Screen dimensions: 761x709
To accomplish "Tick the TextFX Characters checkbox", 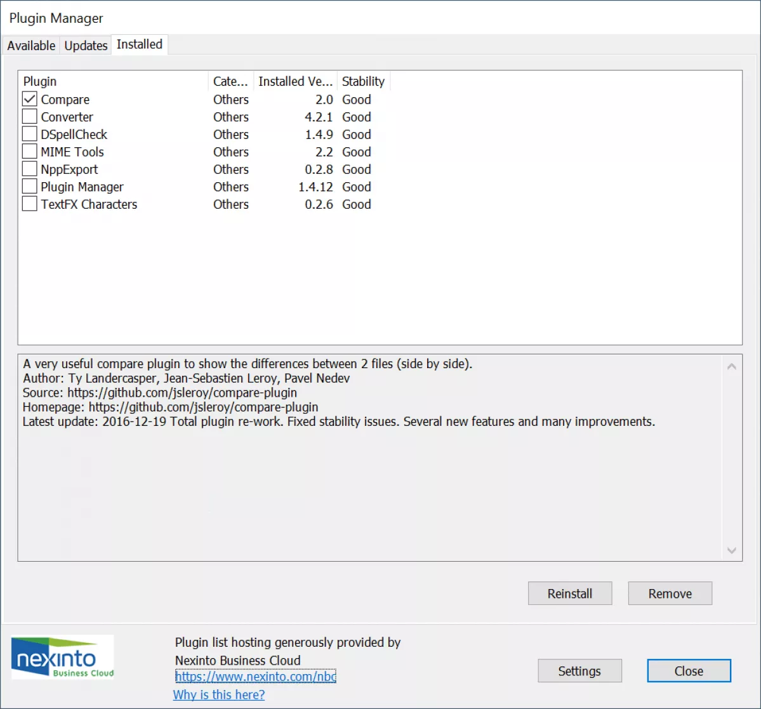I will 30,204.
